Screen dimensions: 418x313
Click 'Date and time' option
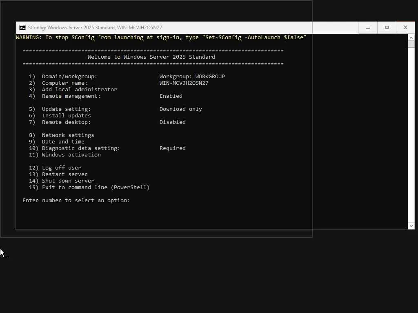coord(57,142)
